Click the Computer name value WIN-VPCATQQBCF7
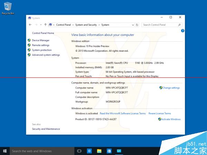 point(117,88)
